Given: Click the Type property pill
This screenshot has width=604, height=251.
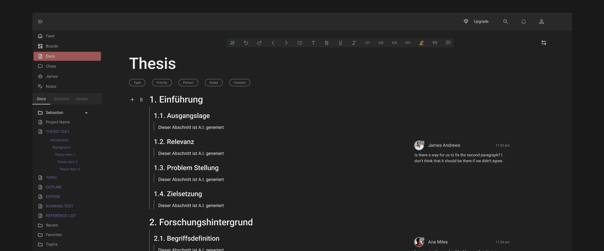Looking at the screenshot, I should pos(137,83).
